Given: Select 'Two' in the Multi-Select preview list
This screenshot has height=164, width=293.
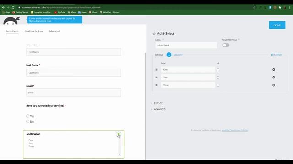Looking at the screenshot, I should click(x=31, y=143).
